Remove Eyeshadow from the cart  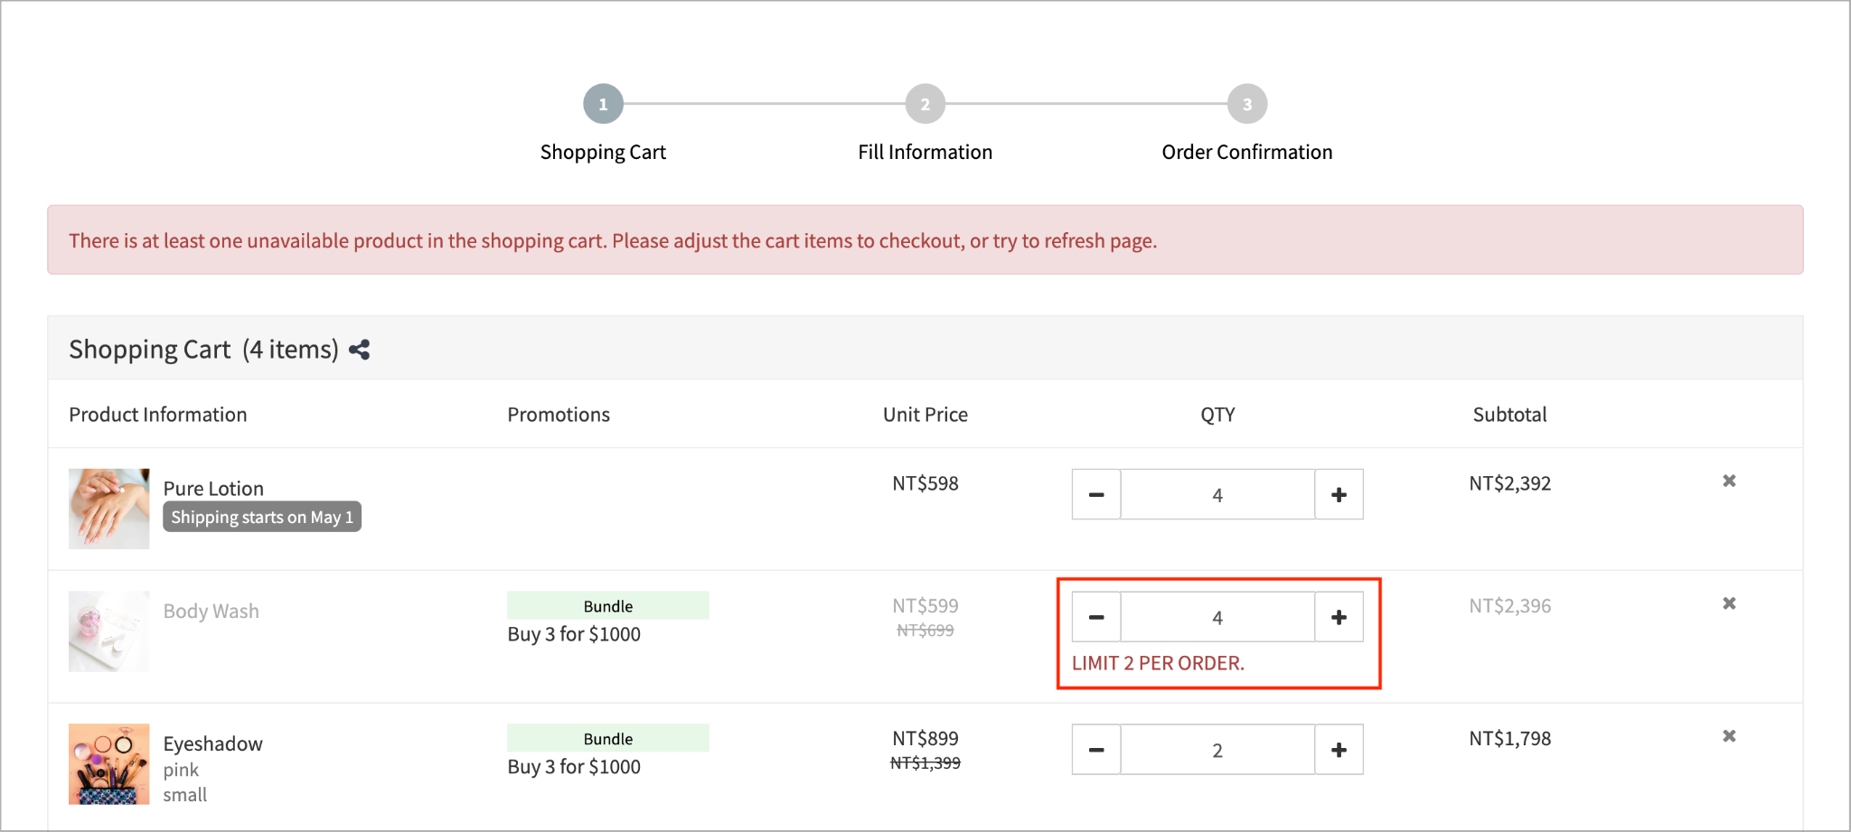pyautogui.click(x=1729, y=736)
